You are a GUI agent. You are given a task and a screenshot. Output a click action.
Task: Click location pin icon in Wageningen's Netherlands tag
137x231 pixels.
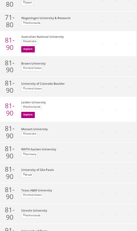(24, 23)
